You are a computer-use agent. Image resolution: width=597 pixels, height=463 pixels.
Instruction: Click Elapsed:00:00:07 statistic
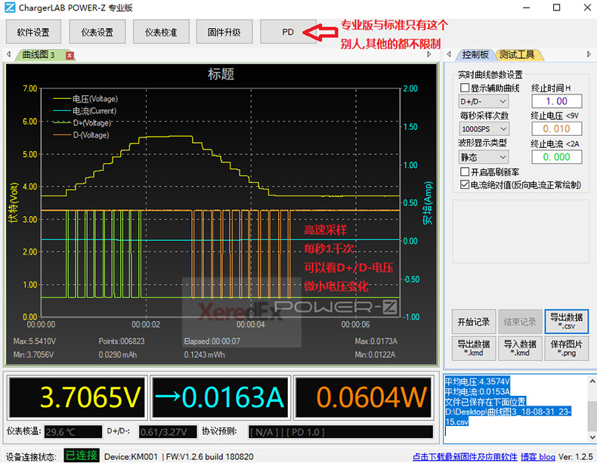pos(212,341)
